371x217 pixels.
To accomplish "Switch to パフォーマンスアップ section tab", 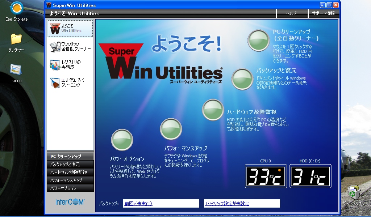I will click(70, 180).
